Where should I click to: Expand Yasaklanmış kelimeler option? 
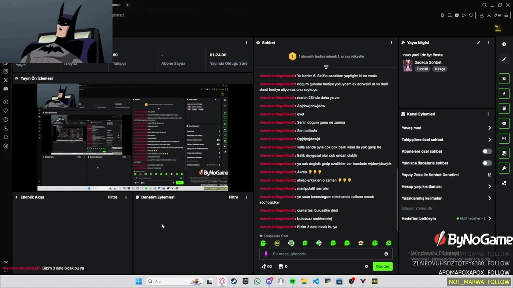(489, 198)
